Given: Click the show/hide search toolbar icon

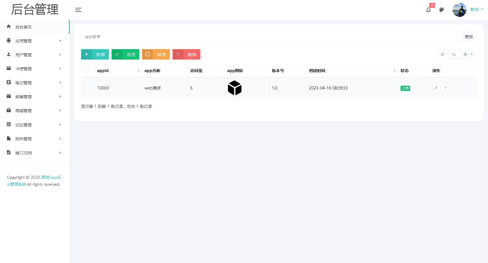Looking at the screenshot, I should (454, 54).
